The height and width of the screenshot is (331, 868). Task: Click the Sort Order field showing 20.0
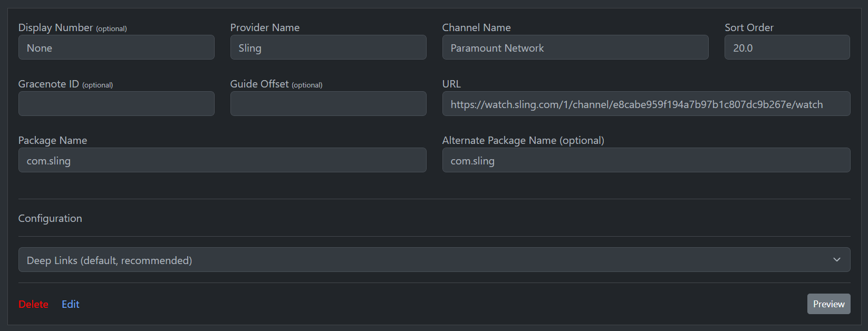click(787, 47)
